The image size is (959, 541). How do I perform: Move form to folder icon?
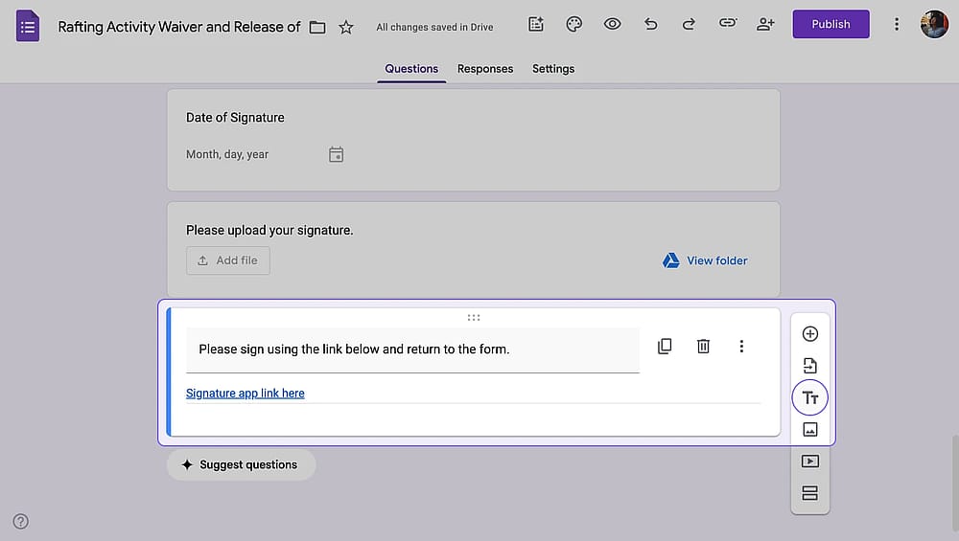317,27
